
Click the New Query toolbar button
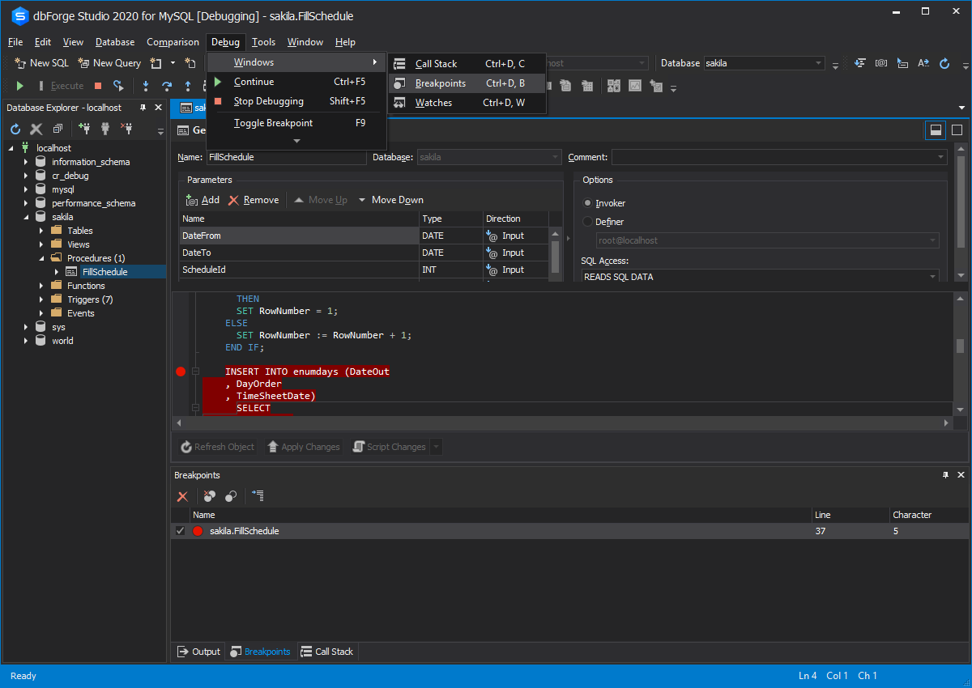109,63
